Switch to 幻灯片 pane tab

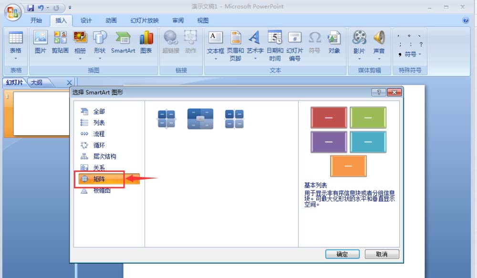point(14,82)
